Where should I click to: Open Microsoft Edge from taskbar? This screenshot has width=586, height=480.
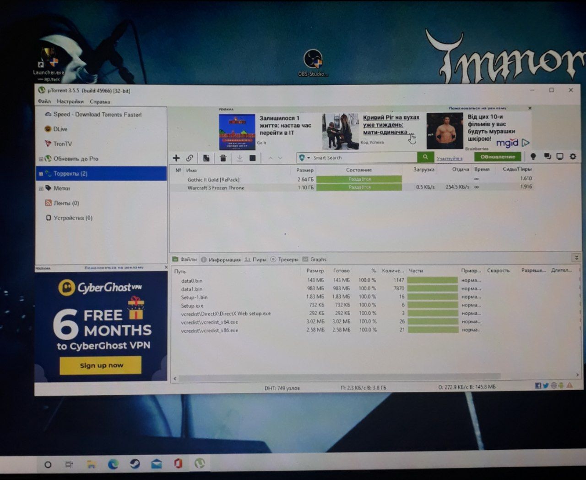113,464
